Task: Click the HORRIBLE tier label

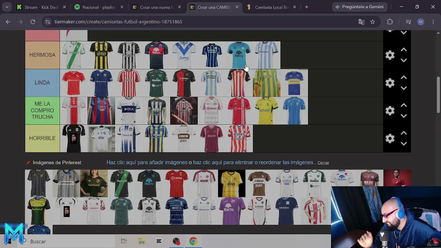Action: (42, 138)
